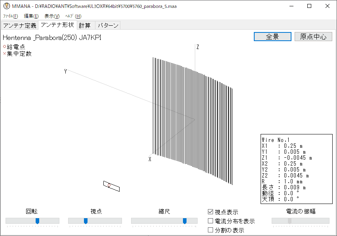Screen dimensions: 337x236
Task: Expand the 表示(V) menu
Action: [x=52, y=16]
